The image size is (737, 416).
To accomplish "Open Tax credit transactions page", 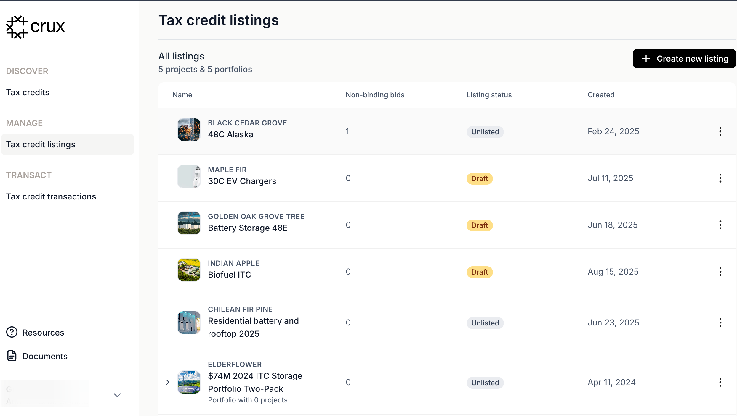I will [x=51, y=196].
